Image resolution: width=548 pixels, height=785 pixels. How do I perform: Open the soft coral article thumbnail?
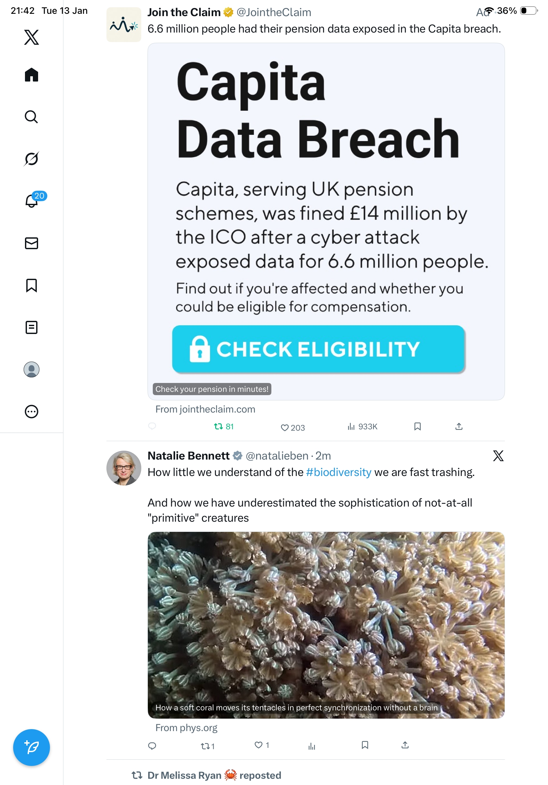pos(326,625)
